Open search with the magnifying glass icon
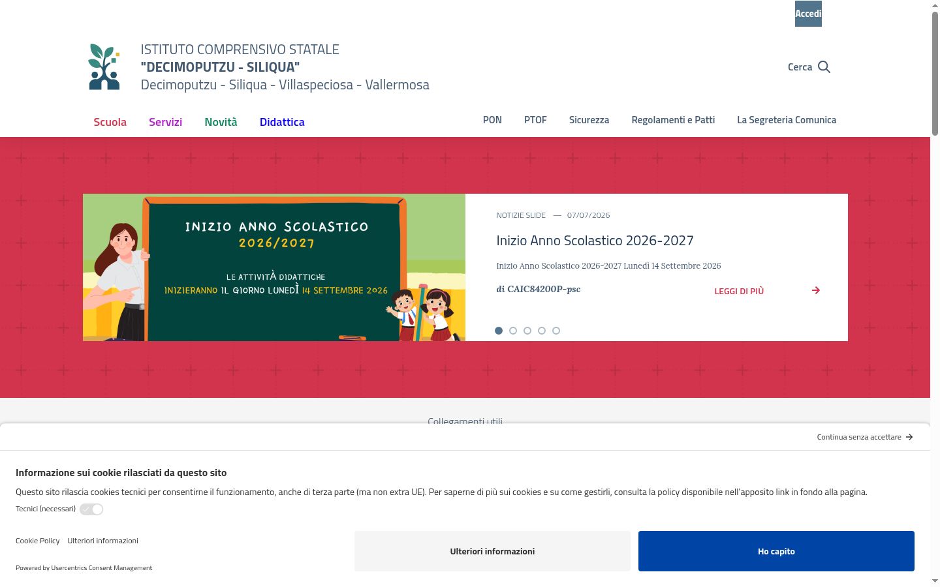Screen dimensions: 940x587 pos(824,67)
